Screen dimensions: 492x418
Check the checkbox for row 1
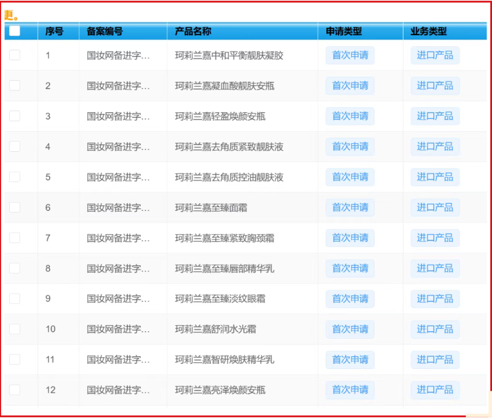(15, 55)
